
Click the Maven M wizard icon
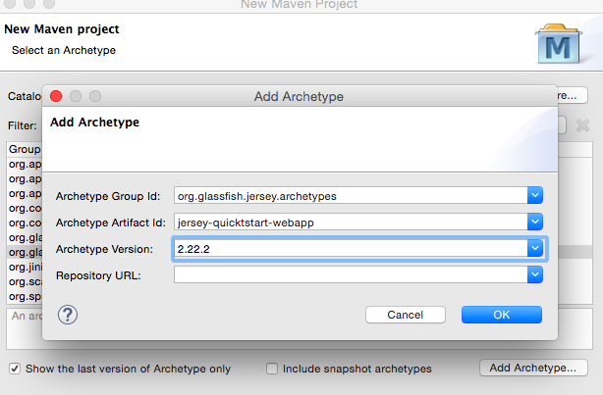559,44
